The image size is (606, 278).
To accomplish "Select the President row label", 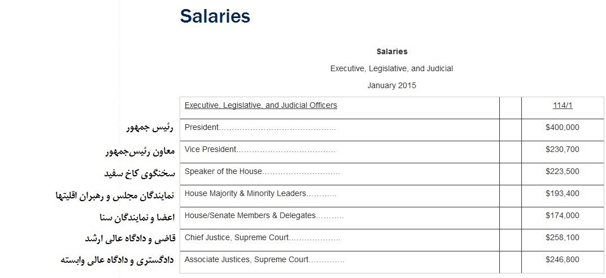I will coord(202,128).
